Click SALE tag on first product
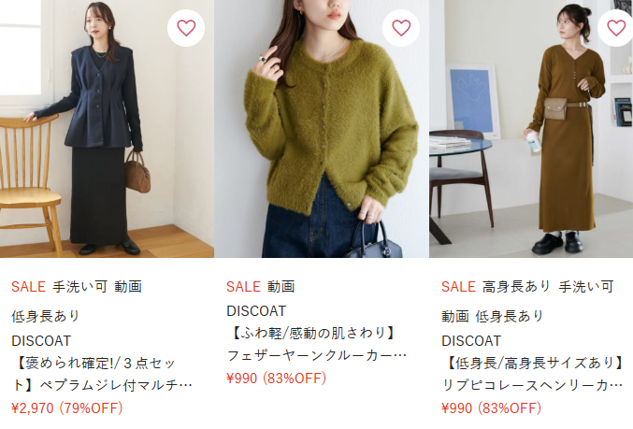This screenshot has height=429, width=633. [x=28, y=287]
